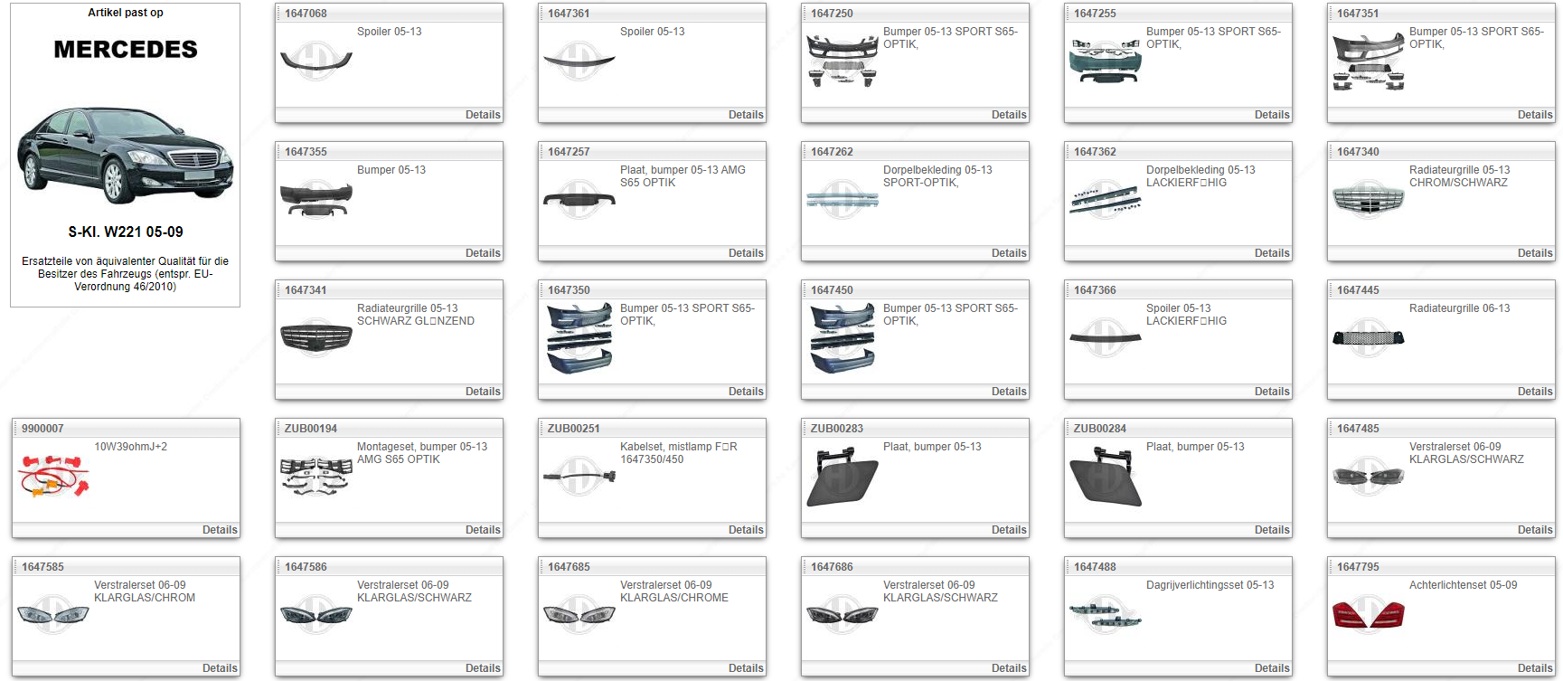Open Details for bumper set 1647450
Viewport: 1563px width, 681px height.
[1008, 392]
